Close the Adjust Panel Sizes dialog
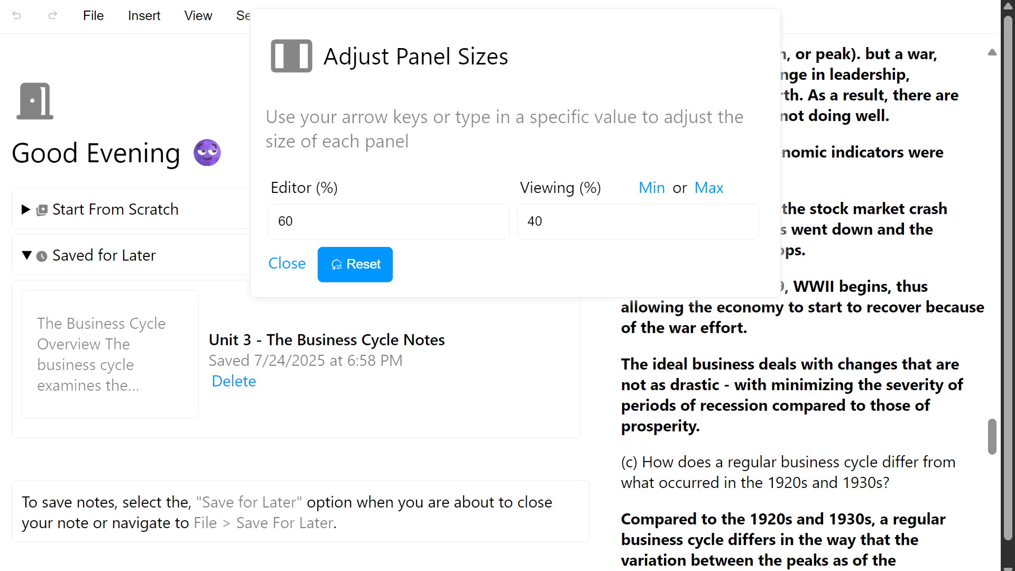 287,263
